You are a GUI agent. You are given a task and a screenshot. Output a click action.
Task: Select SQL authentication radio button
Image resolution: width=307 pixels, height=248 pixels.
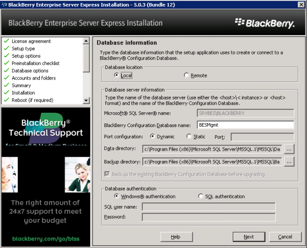pyautogui.click(x=201, y=196)
